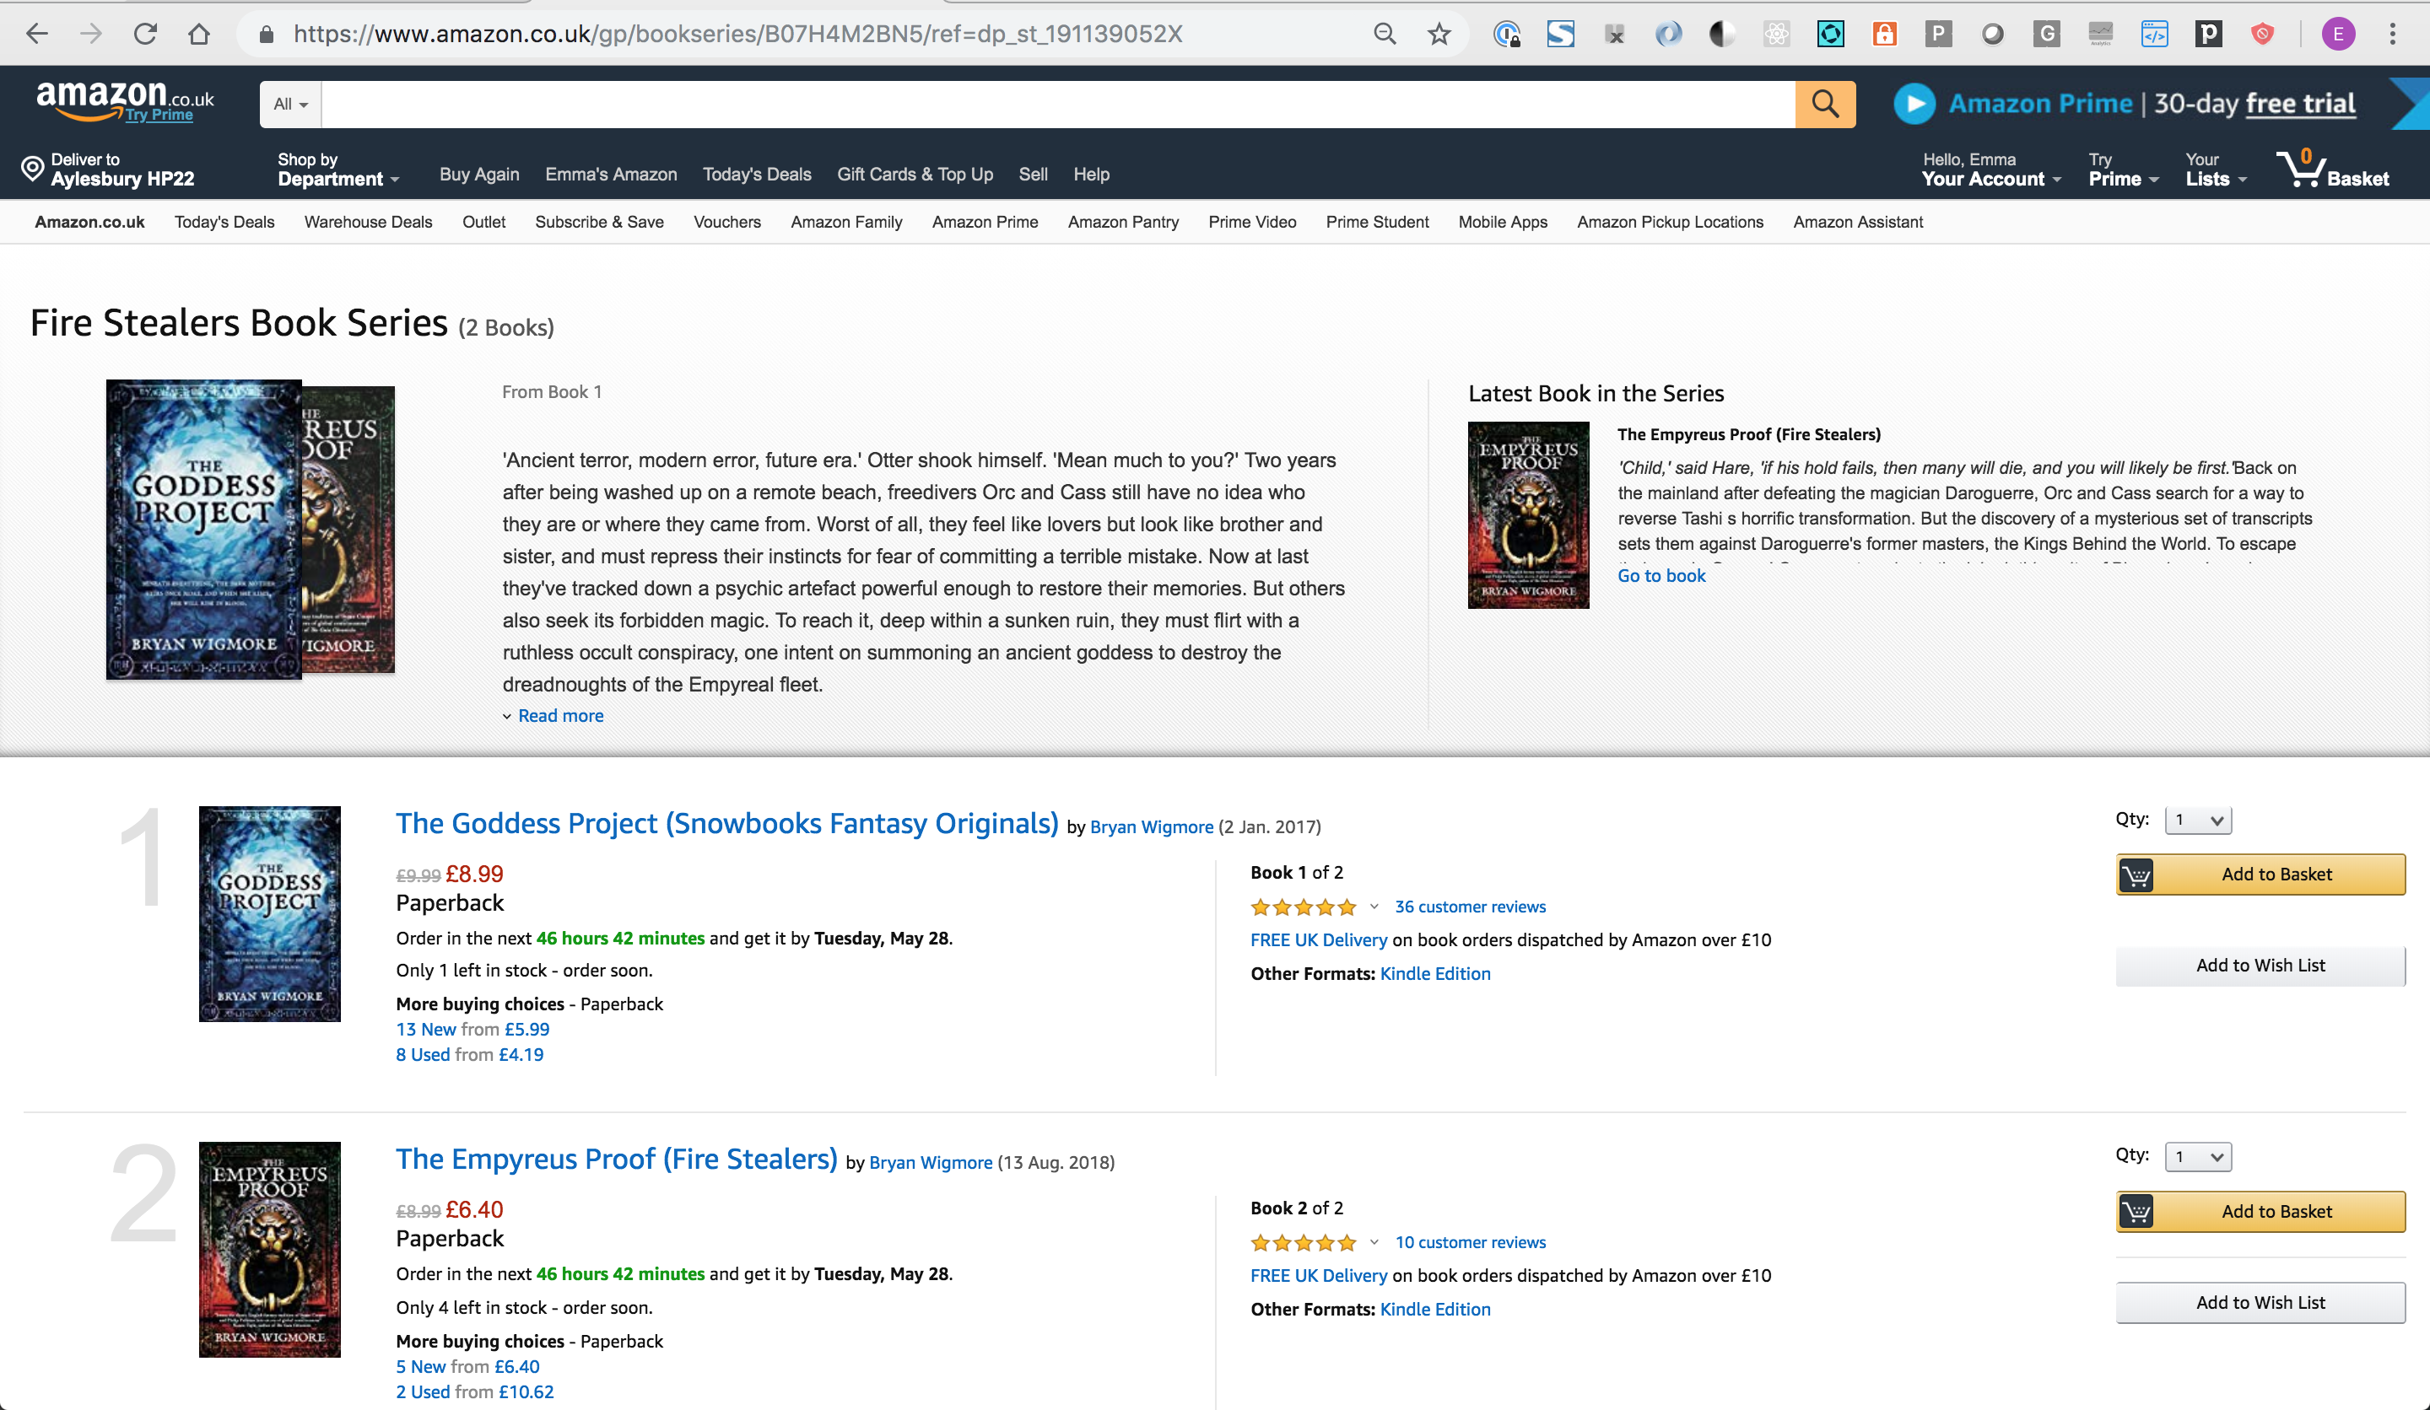Open the Goddess Project cover in series header
Screen dimensions: 2430x1410
(203, 529)
